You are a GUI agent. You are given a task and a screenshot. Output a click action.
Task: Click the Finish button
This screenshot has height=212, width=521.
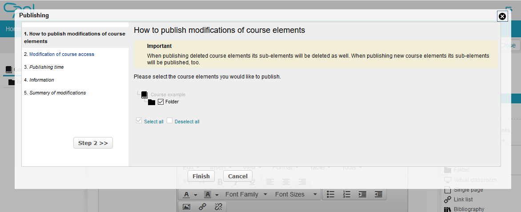pyautogui.click(x=201, y=176)
